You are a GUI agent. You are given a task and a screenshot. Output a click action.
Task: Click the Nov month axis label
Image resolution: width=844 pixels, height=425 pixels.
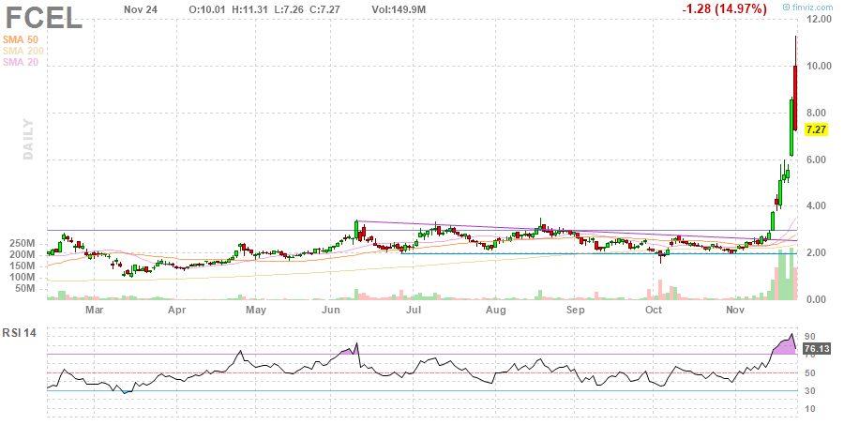[735, 310]
